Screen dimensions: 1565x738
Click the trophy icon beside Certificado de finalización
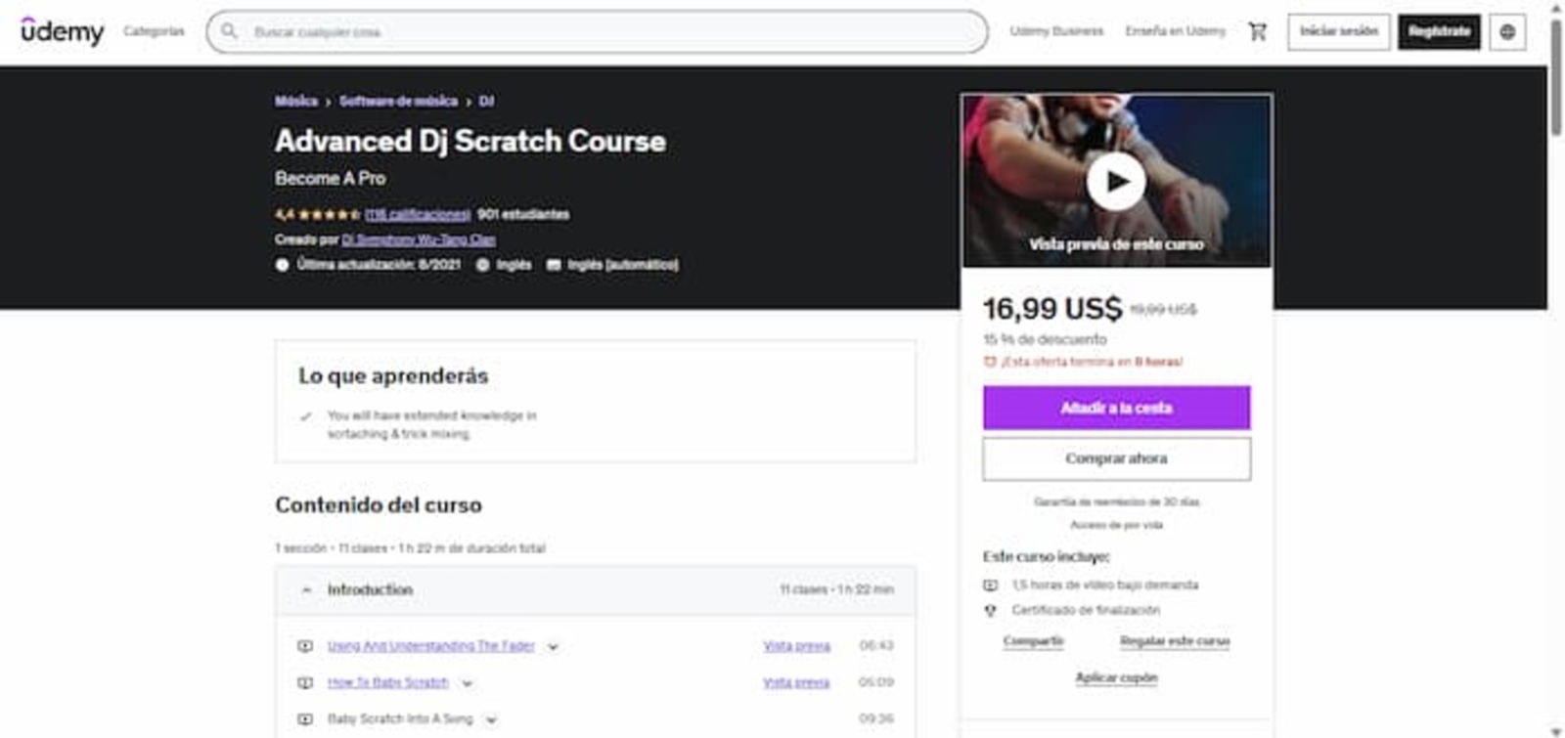point(990,610)
